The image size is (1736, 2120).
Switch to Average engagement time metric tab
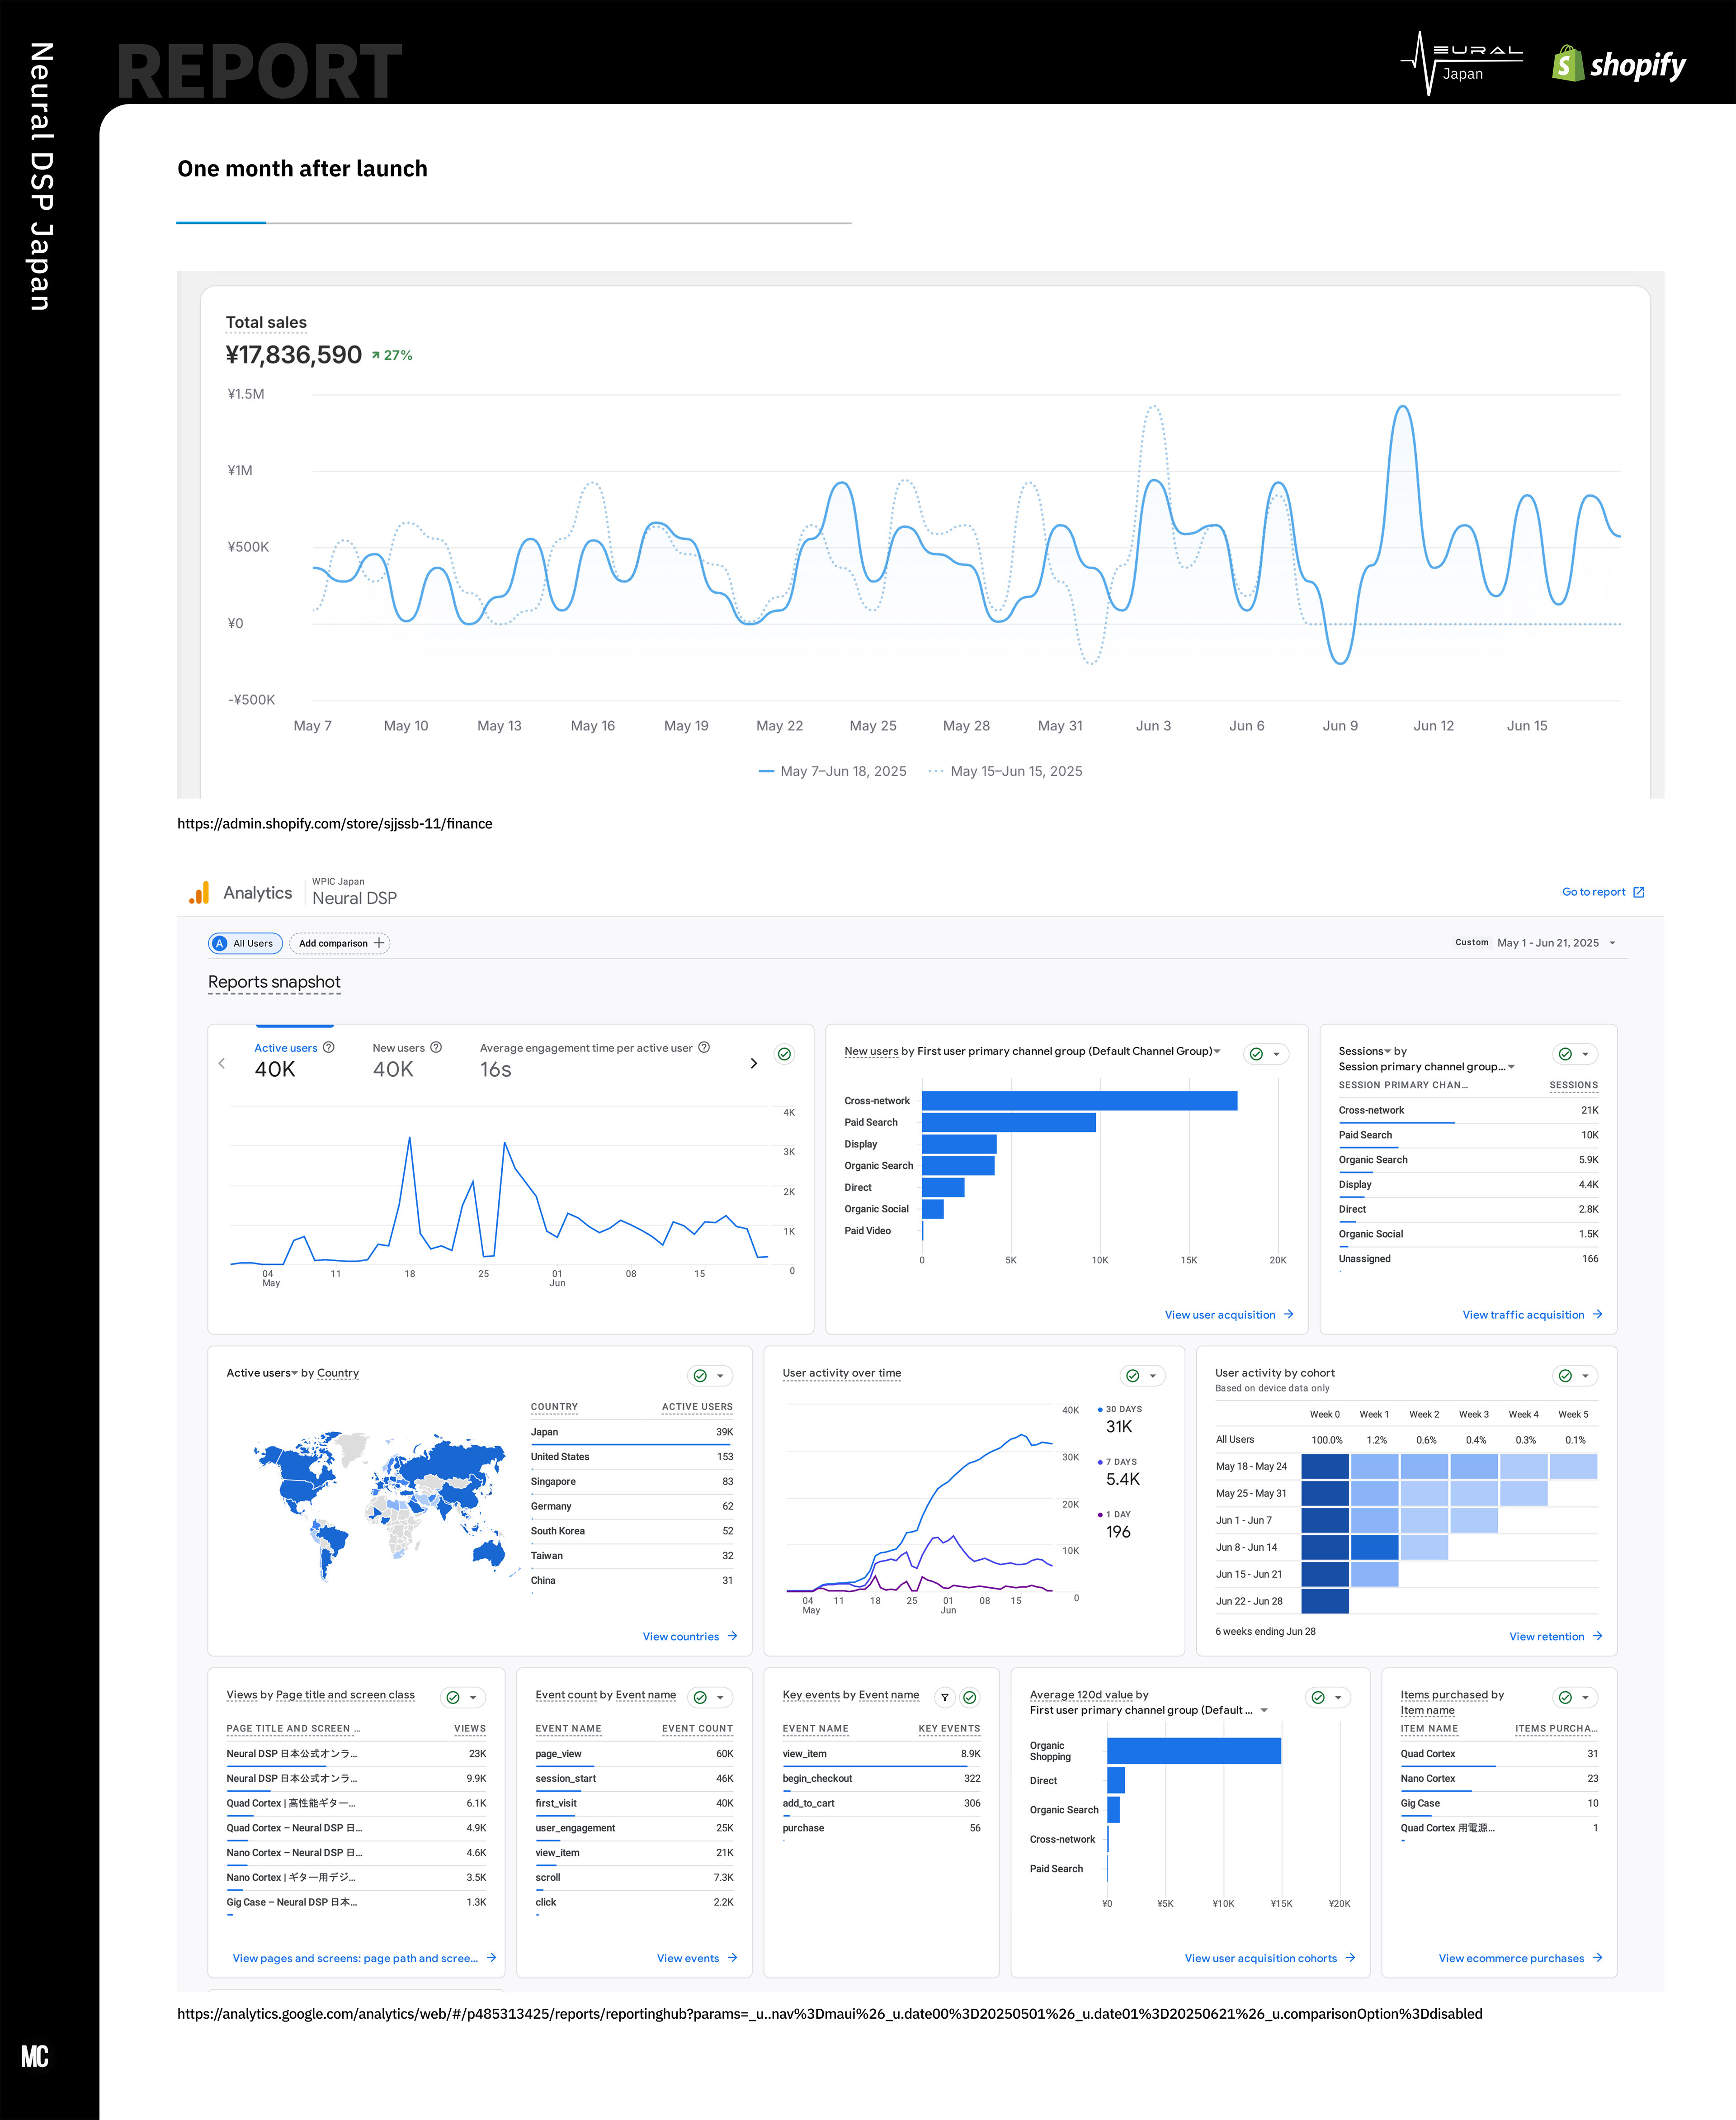coord(595,1060)
